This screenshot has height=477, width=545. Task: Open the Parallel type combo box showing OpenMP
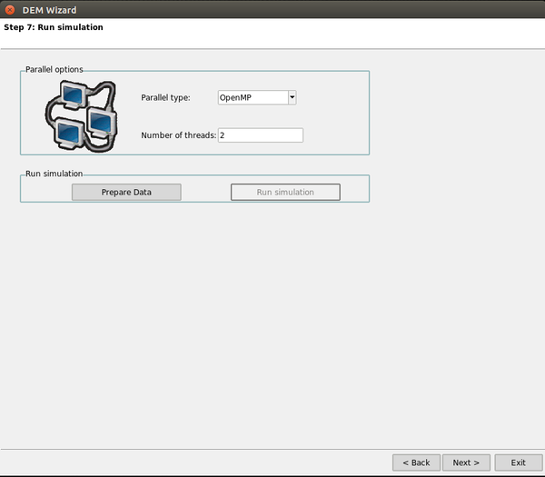coord(253,97)
